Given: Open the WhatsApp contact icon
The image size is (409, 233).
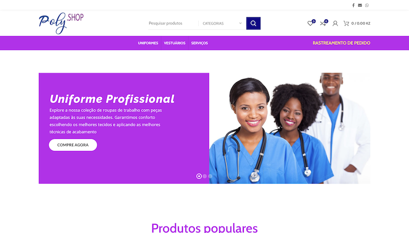Looking at the screenshot, I should [x=367, y=5].
